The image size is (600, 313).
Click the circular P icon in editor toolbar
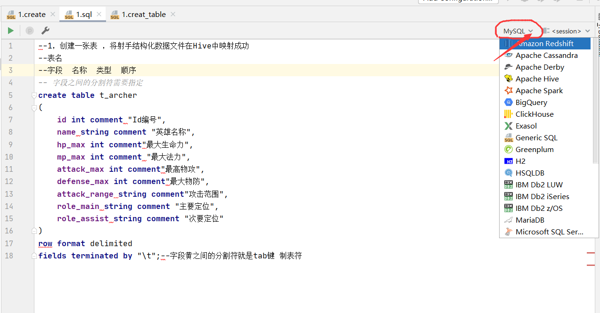[30, 31]
